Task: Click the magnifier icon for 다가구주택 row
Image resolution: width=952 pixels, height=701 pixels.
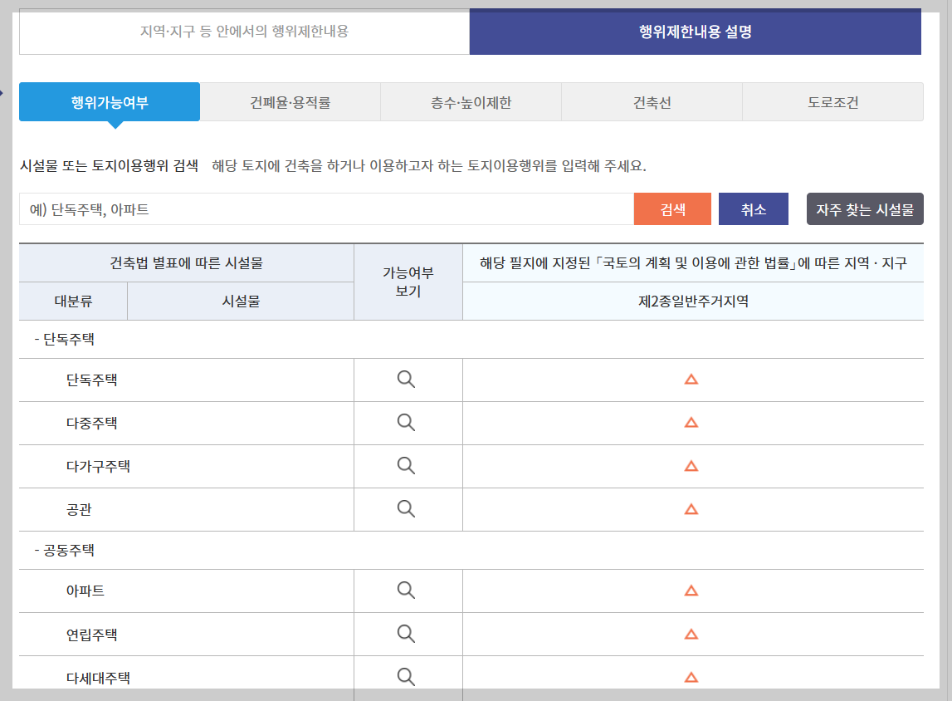Action: (x=406, y=466)
